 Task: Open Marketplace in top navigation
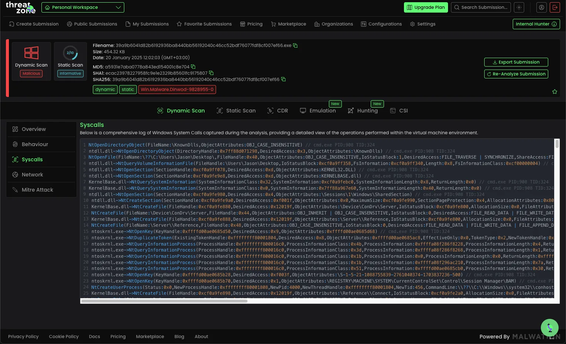[289, 24]
